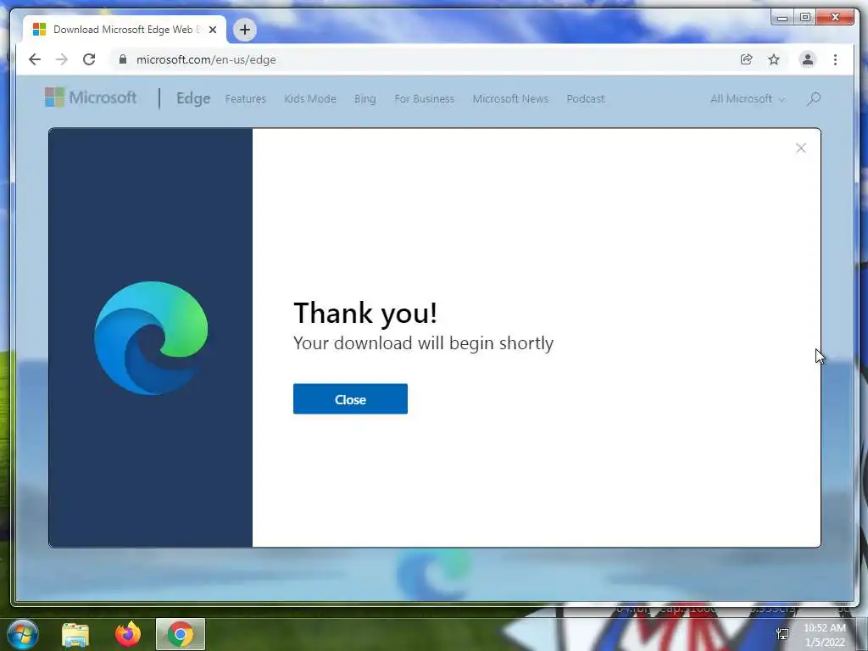
Task: Close the Chrome window
Action: tap(835, 18)
